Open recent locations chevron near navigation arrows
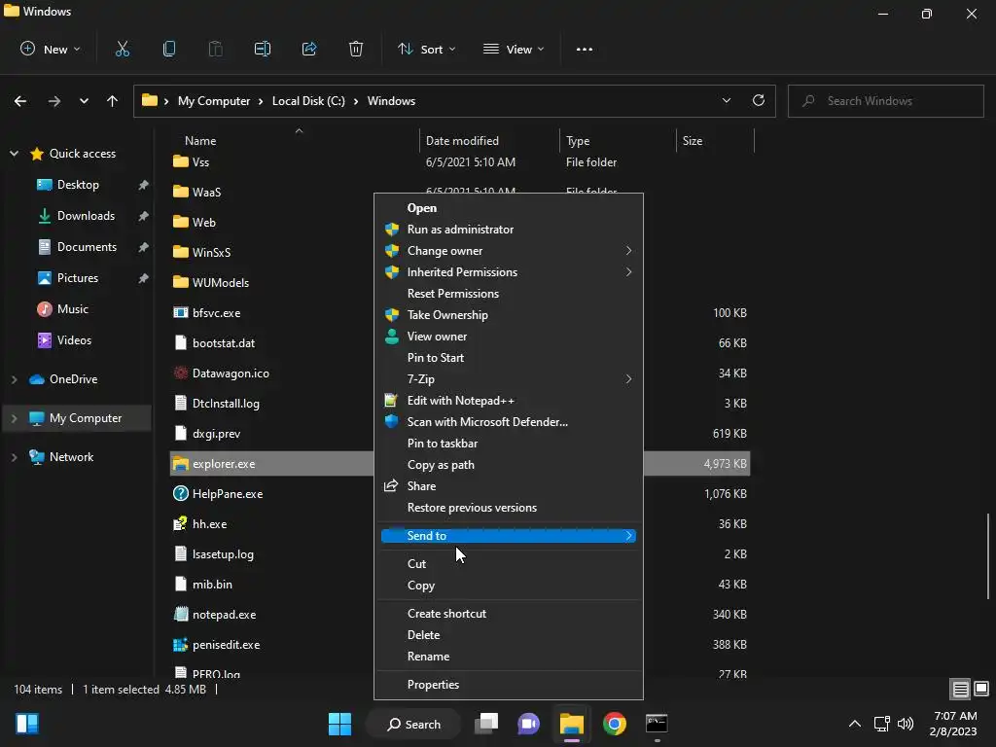The image size is (996, 747). click(x=84, y=101)
